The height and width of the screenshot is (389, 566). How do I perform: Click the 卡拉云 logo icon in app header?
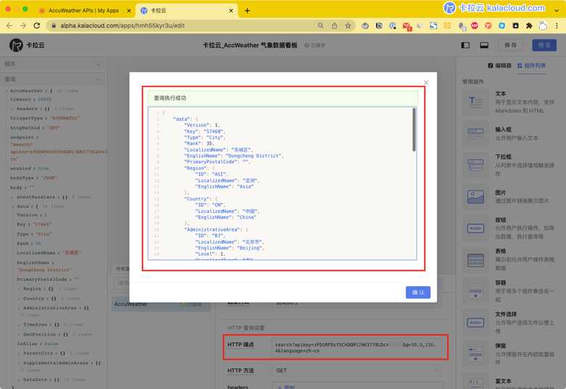(x=16, y=45)
